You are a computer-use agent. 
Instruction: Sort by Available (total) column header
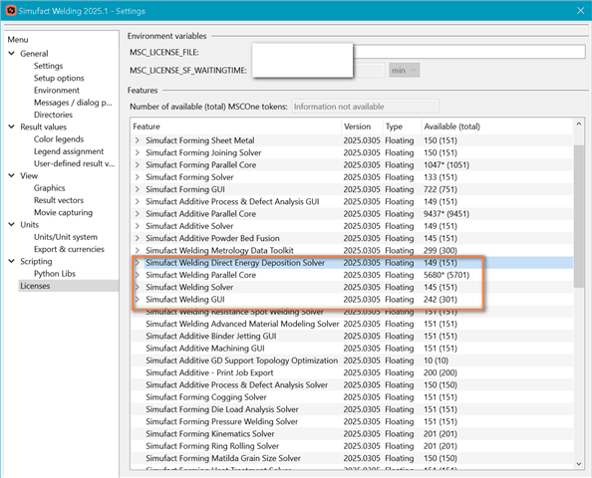coord(497,126)
